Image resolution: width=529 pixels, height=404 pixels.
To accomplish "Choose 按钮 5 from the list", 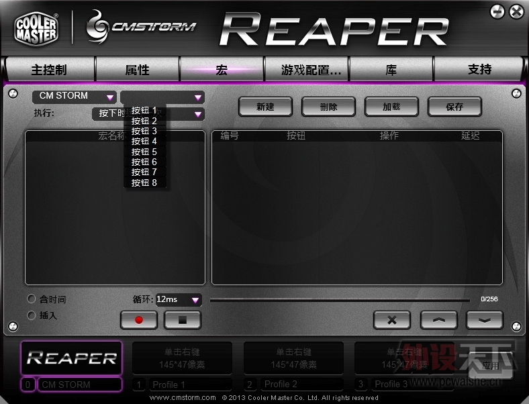I will [145, 152].
